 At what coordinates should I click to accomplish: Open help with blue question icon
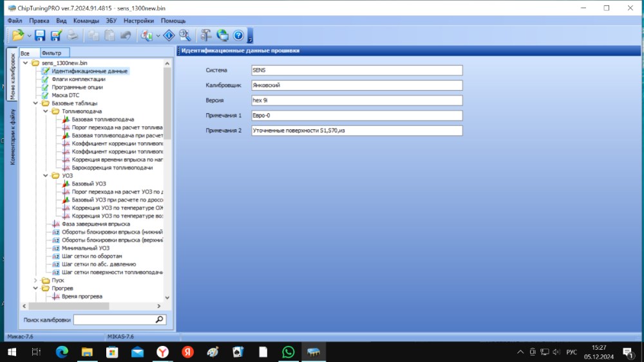tap(239, 35)
